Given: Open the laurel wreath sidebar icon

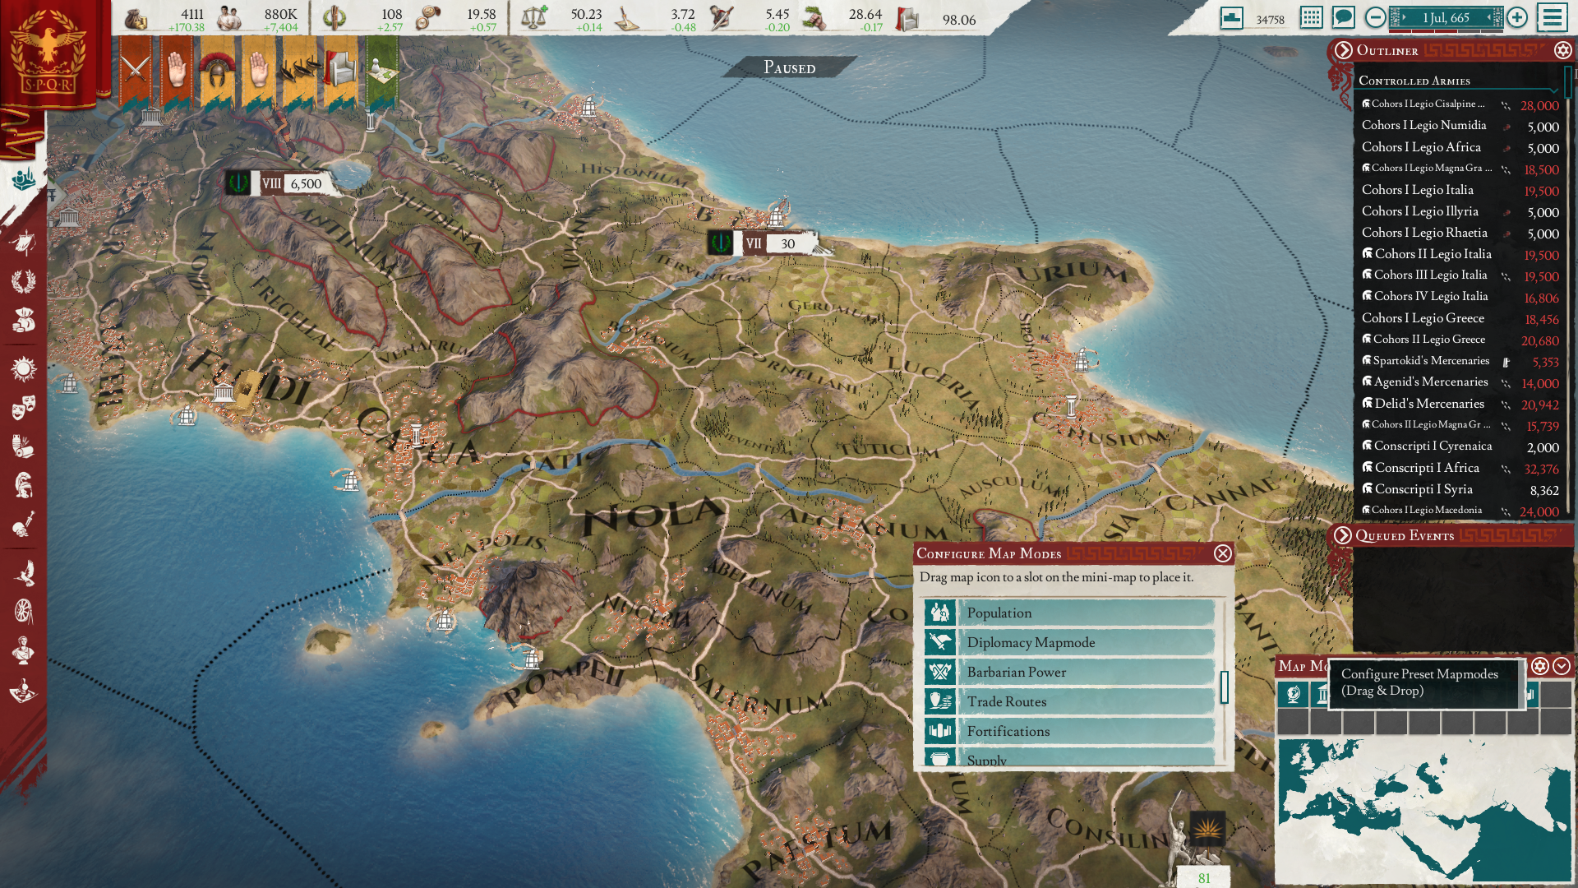Looking at the screenshot, I should tap(24, 281).
